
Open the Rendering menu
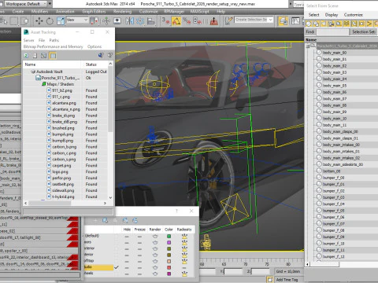(x=122, y=12)
